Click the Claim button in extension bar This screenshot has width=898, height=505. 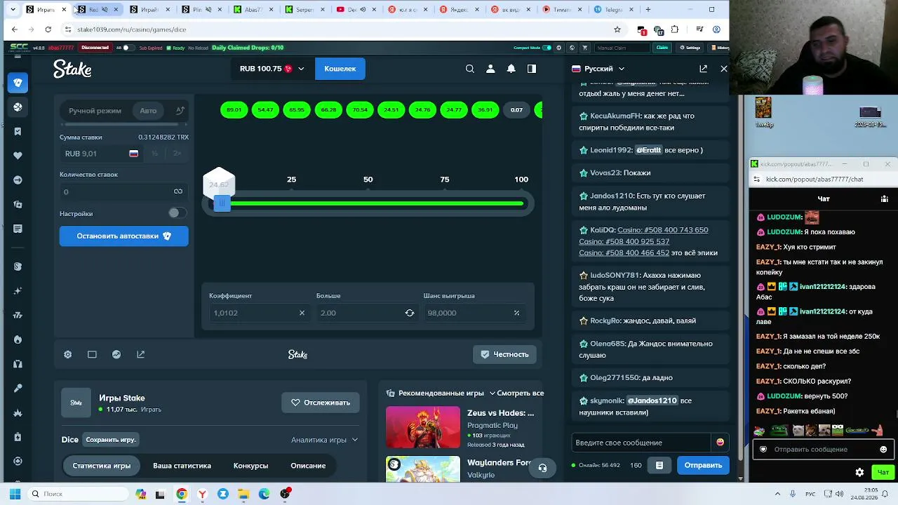click(662, 48)
